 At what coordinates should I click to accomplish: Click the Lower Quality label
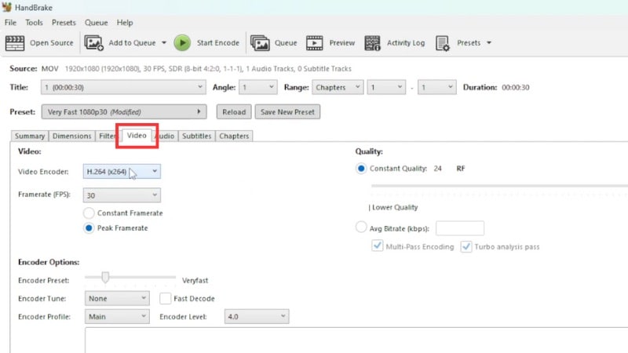[x=395, y=207]
